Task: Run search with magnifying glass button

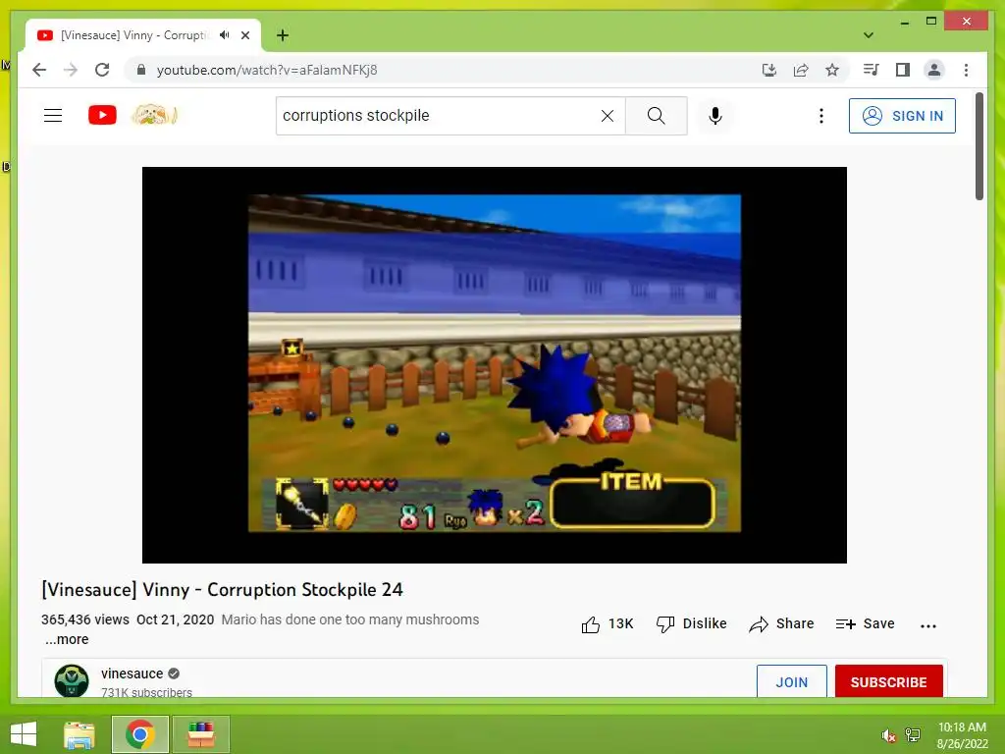Action: 657,116
